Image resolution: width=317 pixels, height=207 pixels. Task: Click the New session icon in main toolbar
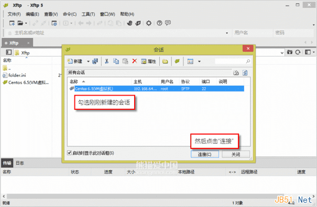click(12, 23)
